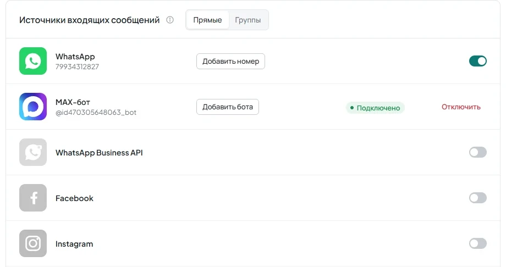This screenshot has height=267, width=506.
Task: Enable the WhatsApp Business API toggle
Action: click(477, 152)
